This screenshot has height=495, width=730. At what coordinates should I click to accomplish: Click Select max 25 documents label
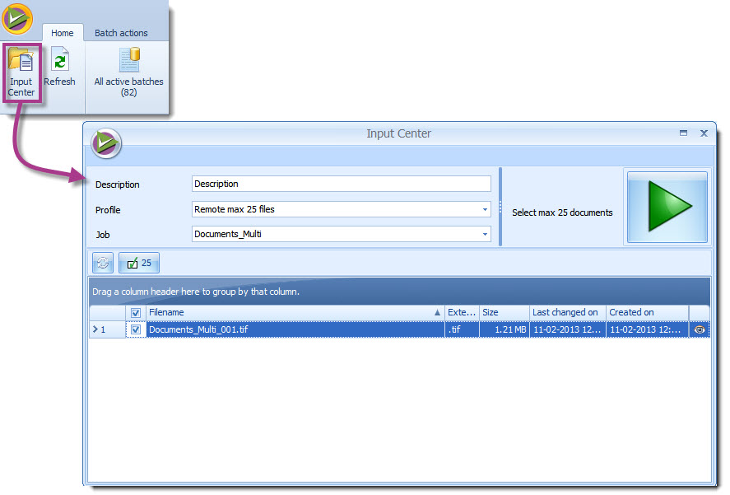click(562, 212)
